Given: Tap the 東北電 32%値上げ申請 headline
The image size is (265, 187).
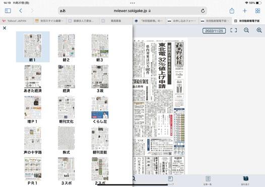Looking at the screenshot, I should tap(162, 66).
